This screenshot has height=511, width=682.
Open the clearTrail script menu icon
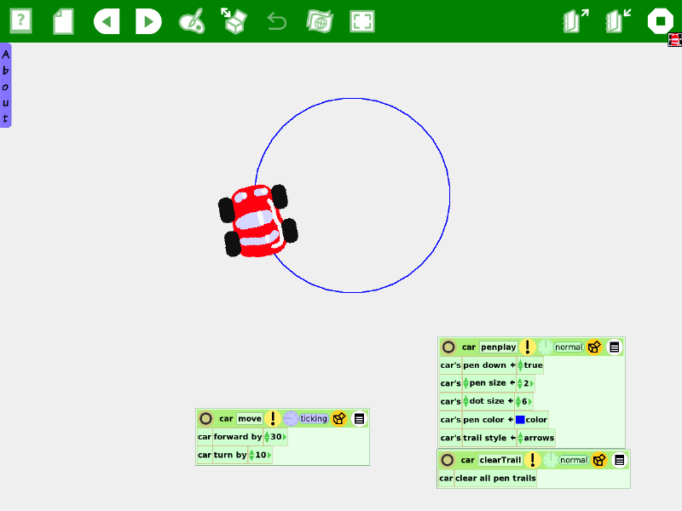click(620, 460)
